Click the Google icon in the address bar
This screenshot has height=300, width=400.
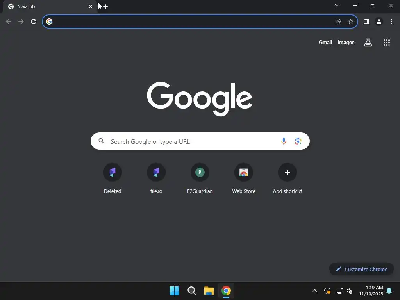(x=49, y=21)
